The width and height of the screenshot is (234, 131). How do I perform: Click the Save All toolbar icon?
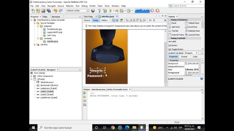(49, 11)
